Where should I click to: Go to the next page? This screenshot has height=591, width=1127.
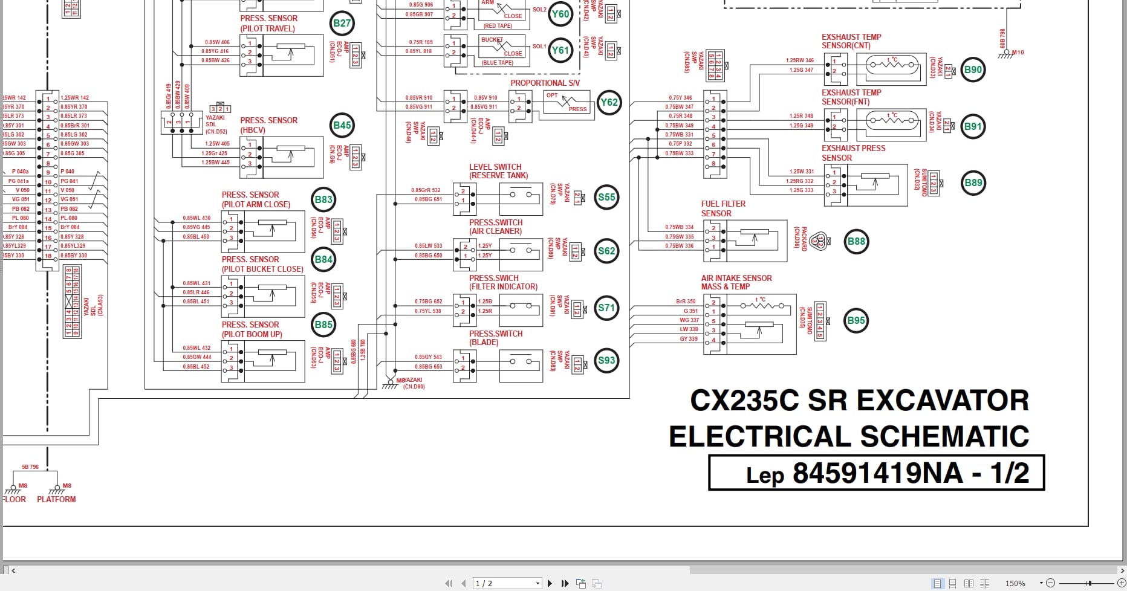coord(550,583)
